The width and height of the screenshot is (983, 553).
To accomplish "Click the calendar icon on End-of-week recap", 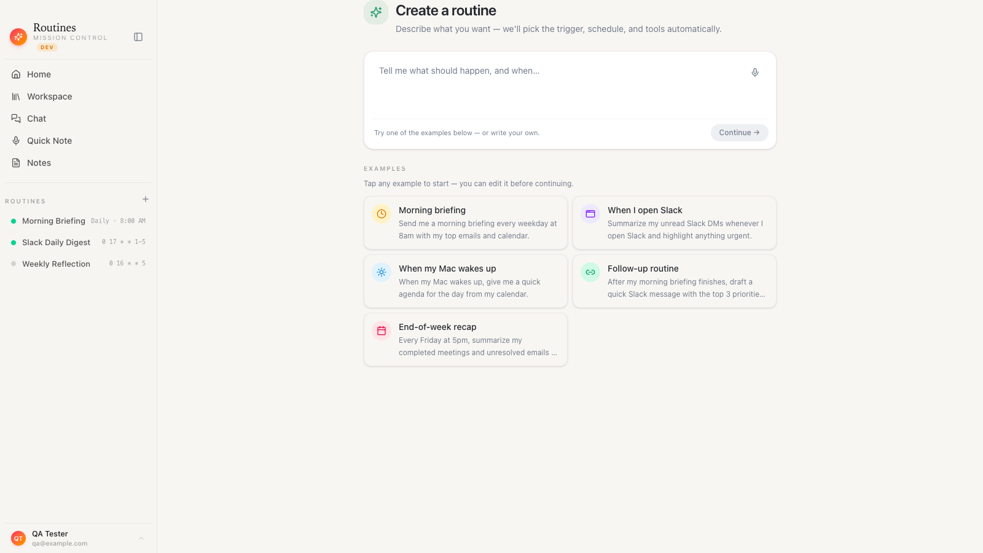I will pyautogui.click(x=382, y=331).
